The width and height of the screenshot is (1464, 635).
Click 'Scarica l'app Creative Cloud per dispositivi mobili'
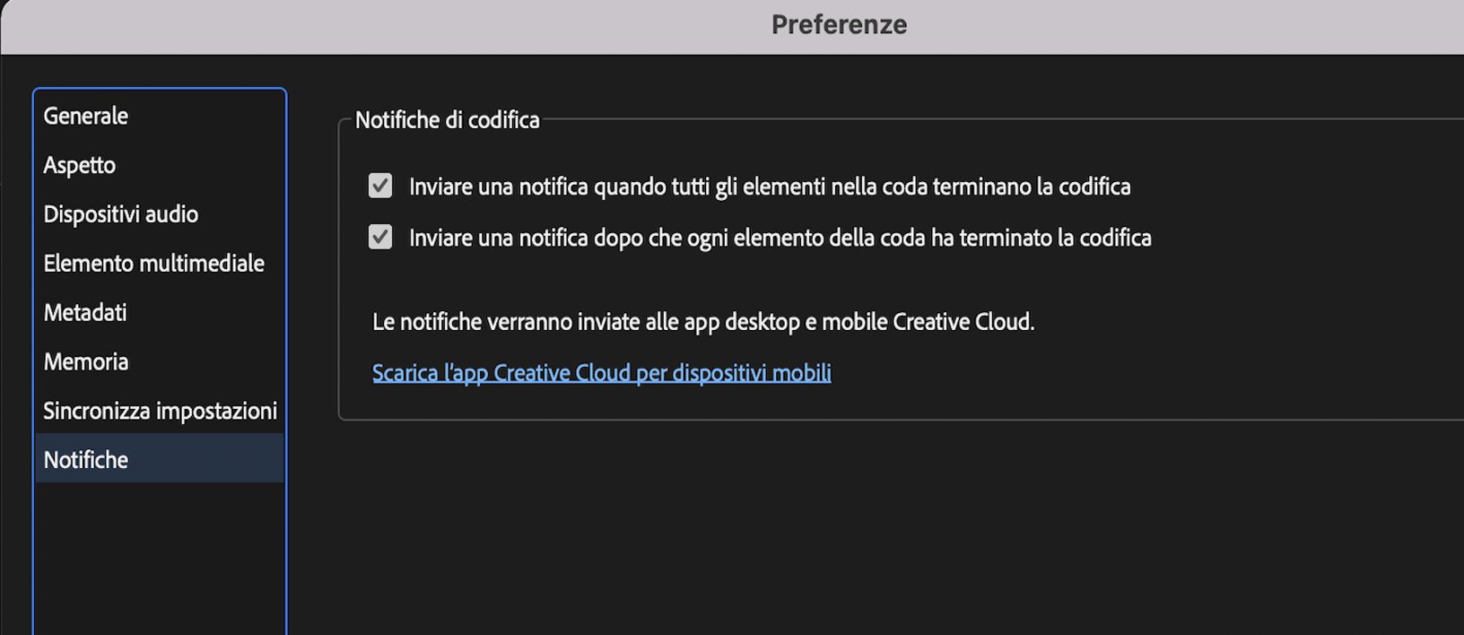click(x=601, y=371)
